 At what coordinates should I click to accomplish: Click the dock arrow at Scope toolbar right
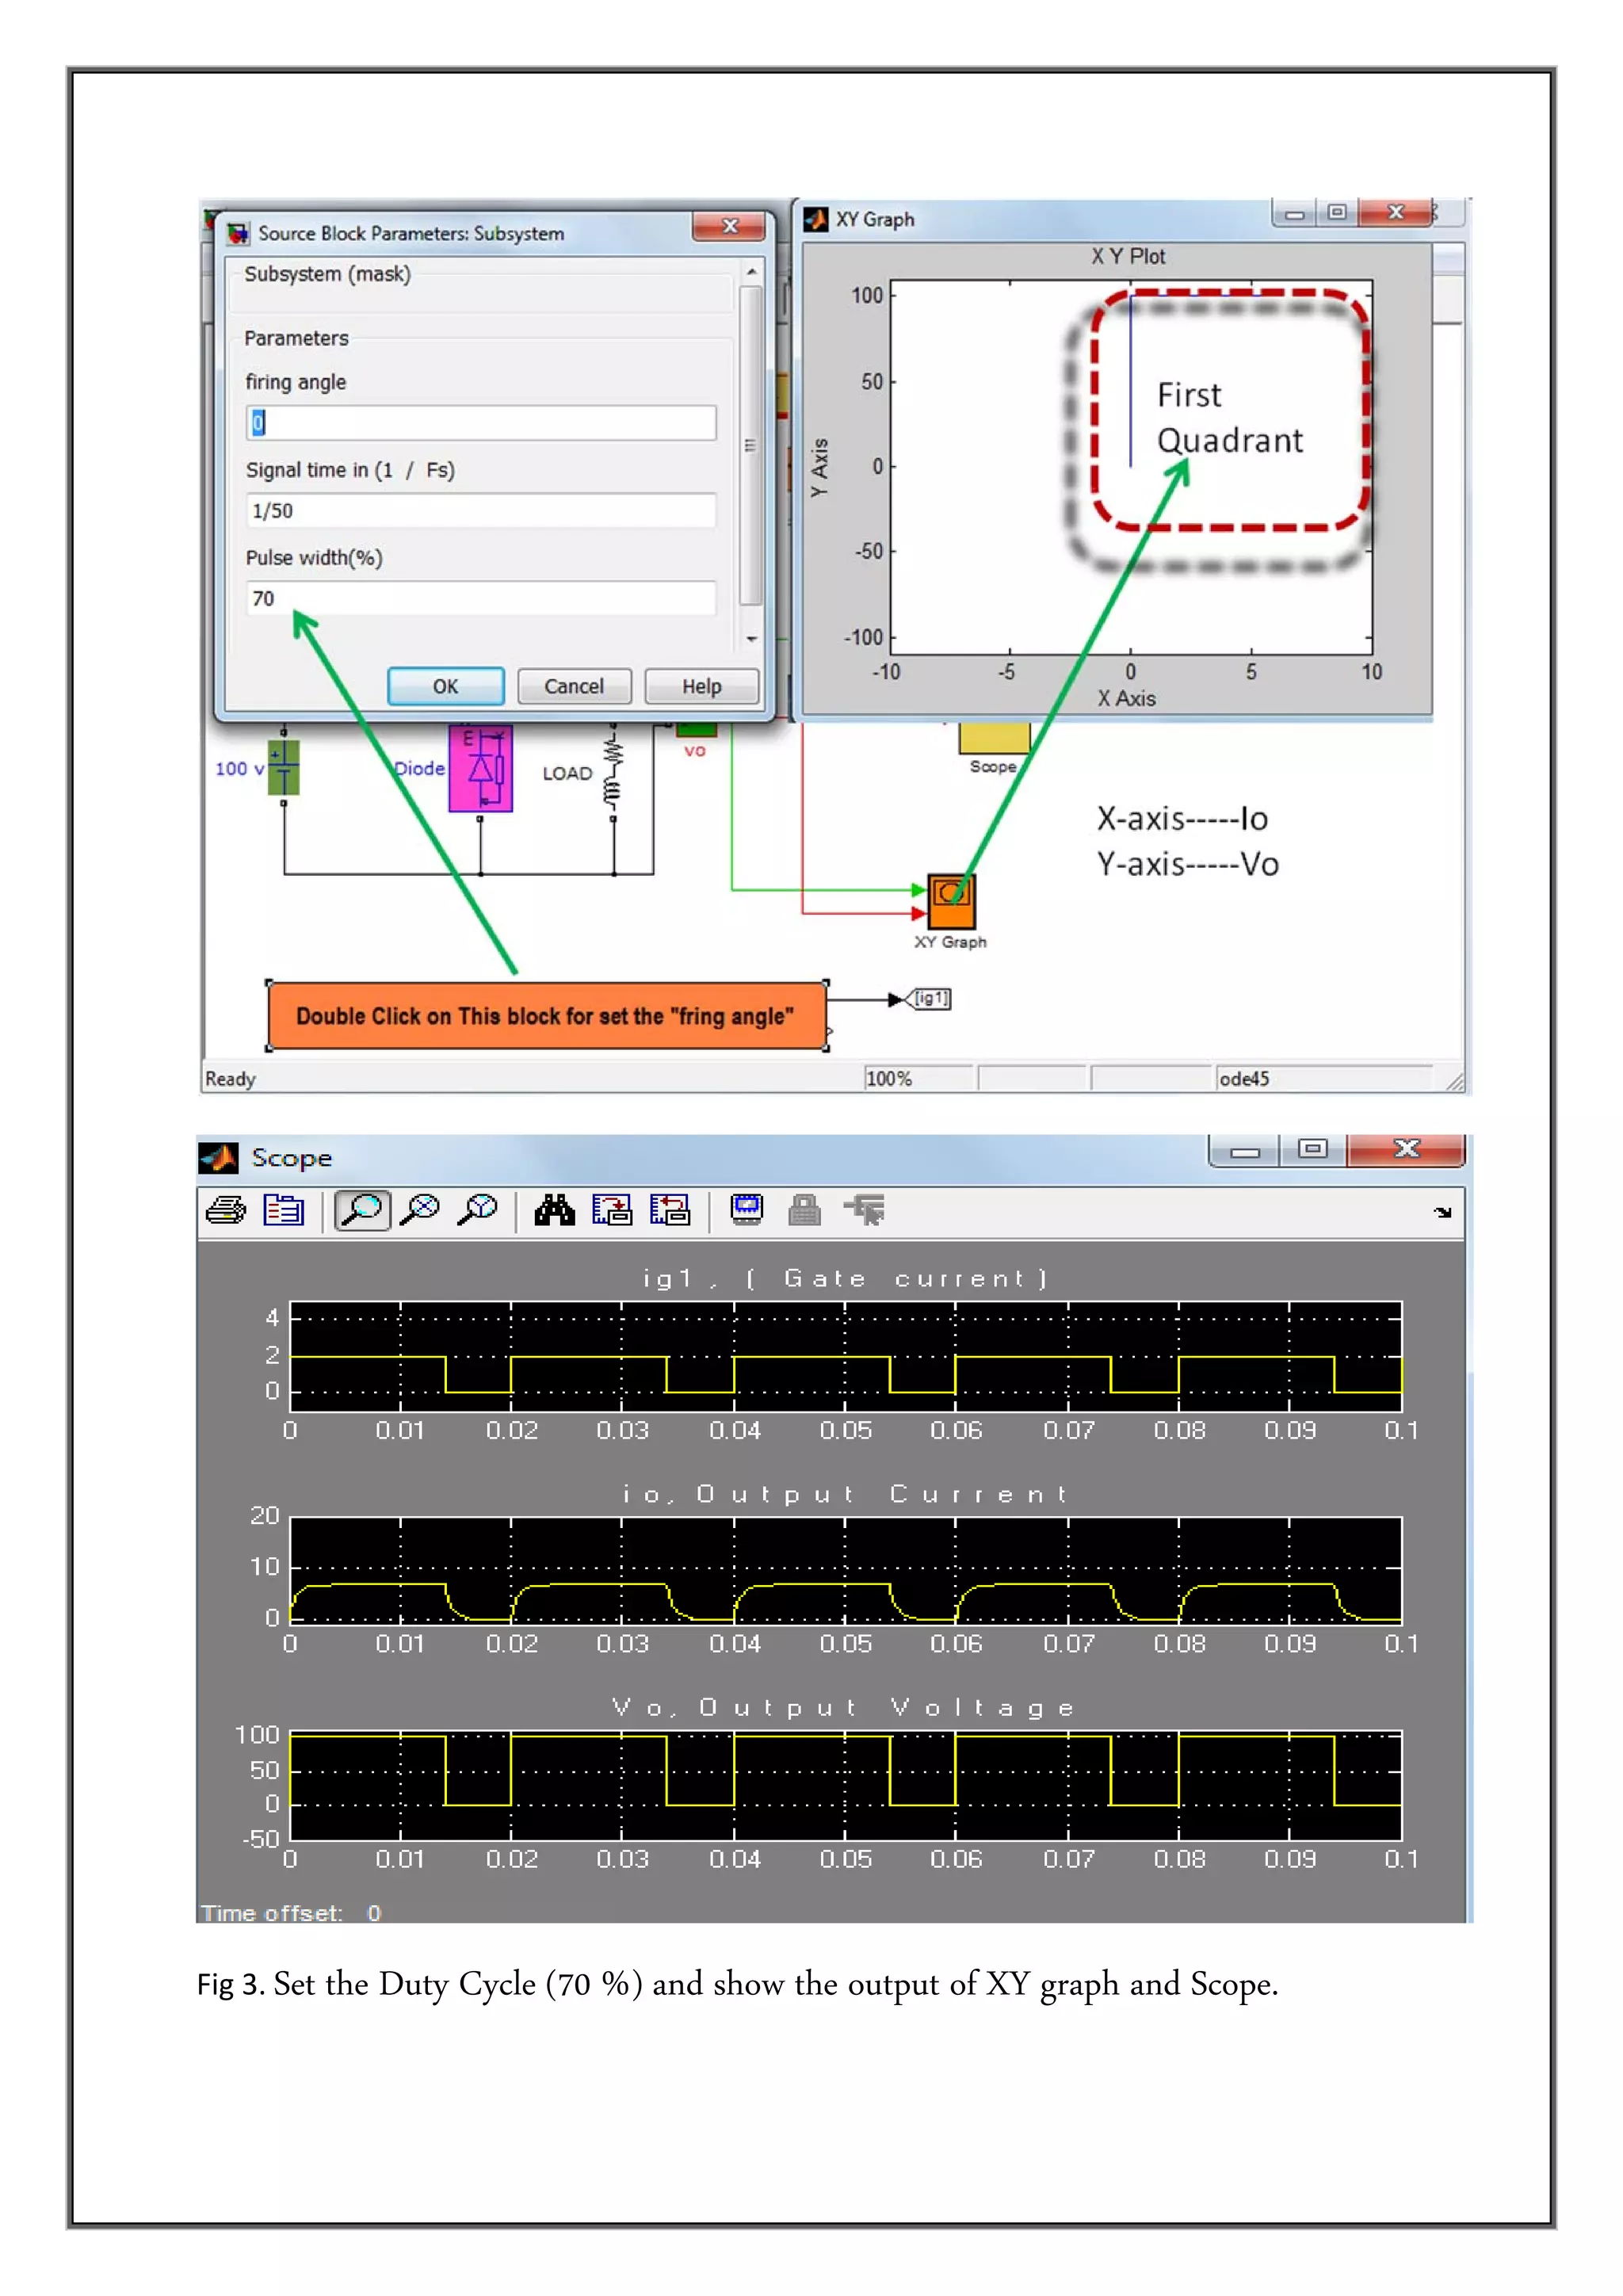[x=1442, y=1212]
